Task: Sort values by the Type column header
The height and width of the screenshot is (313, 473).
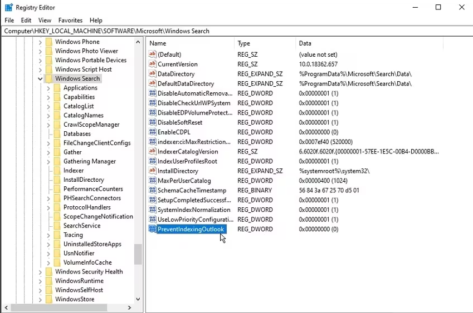Action: pyautogui.click(x=265, y=43)
